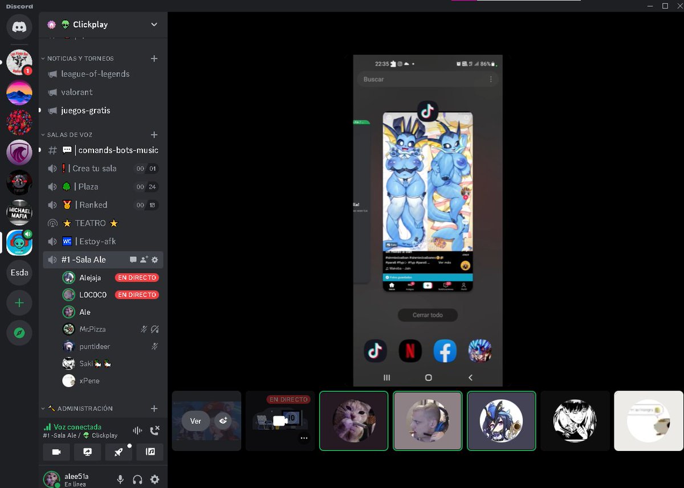Select the anime girl participant tile
The width and height of the screenshot is (684, 488).
coord(502,421)
